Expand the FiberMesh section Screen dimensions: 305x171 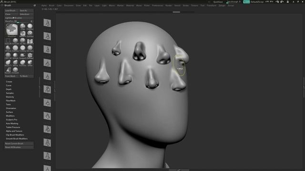pyautogui.click(x=10, y=101)
